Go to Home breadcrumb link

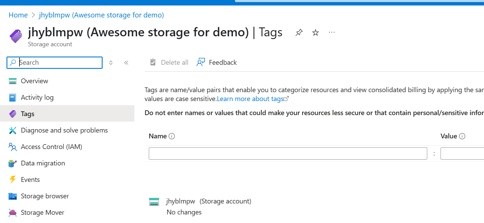click(x=18, y=15)
